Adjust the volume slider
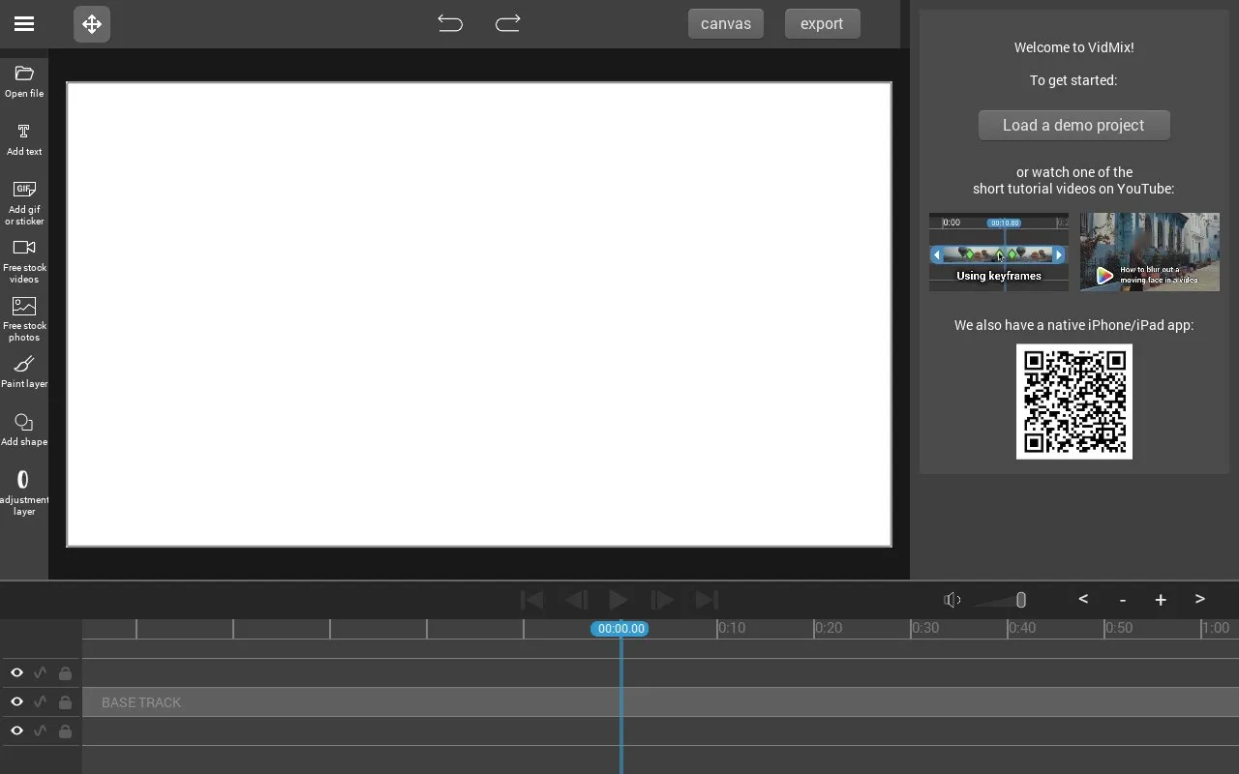 point(1000,600)
